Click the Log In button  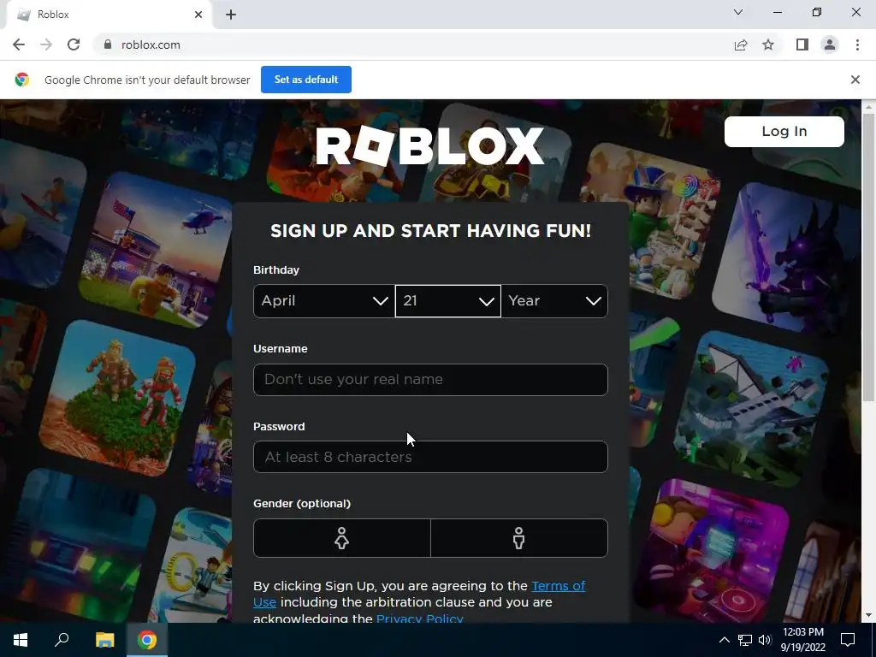coord(784,131)
